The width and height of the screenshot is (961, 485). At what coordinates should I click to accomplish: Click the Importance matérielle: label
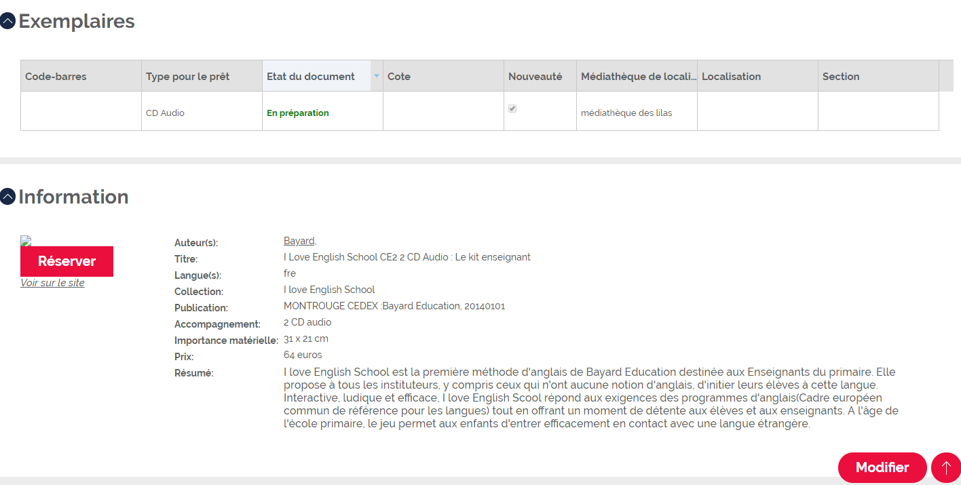(227, 341)
